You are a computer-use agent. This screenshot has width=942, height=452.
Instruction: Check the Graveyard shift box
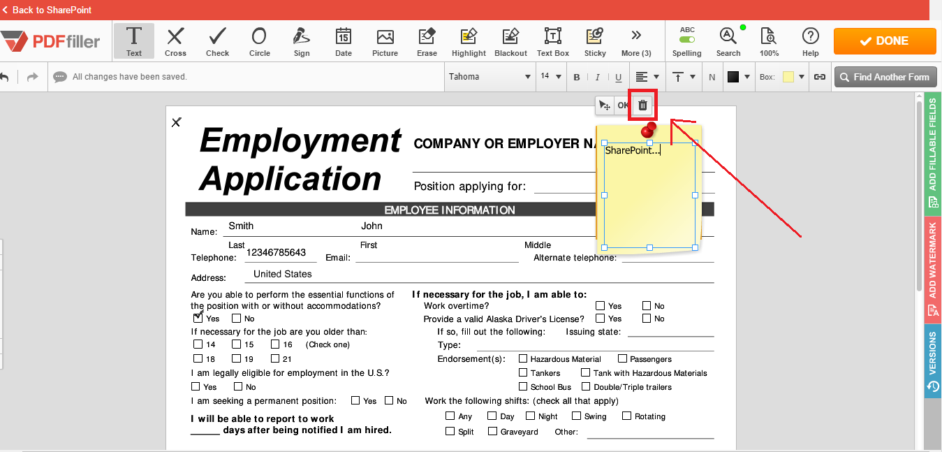coord(492,431)
